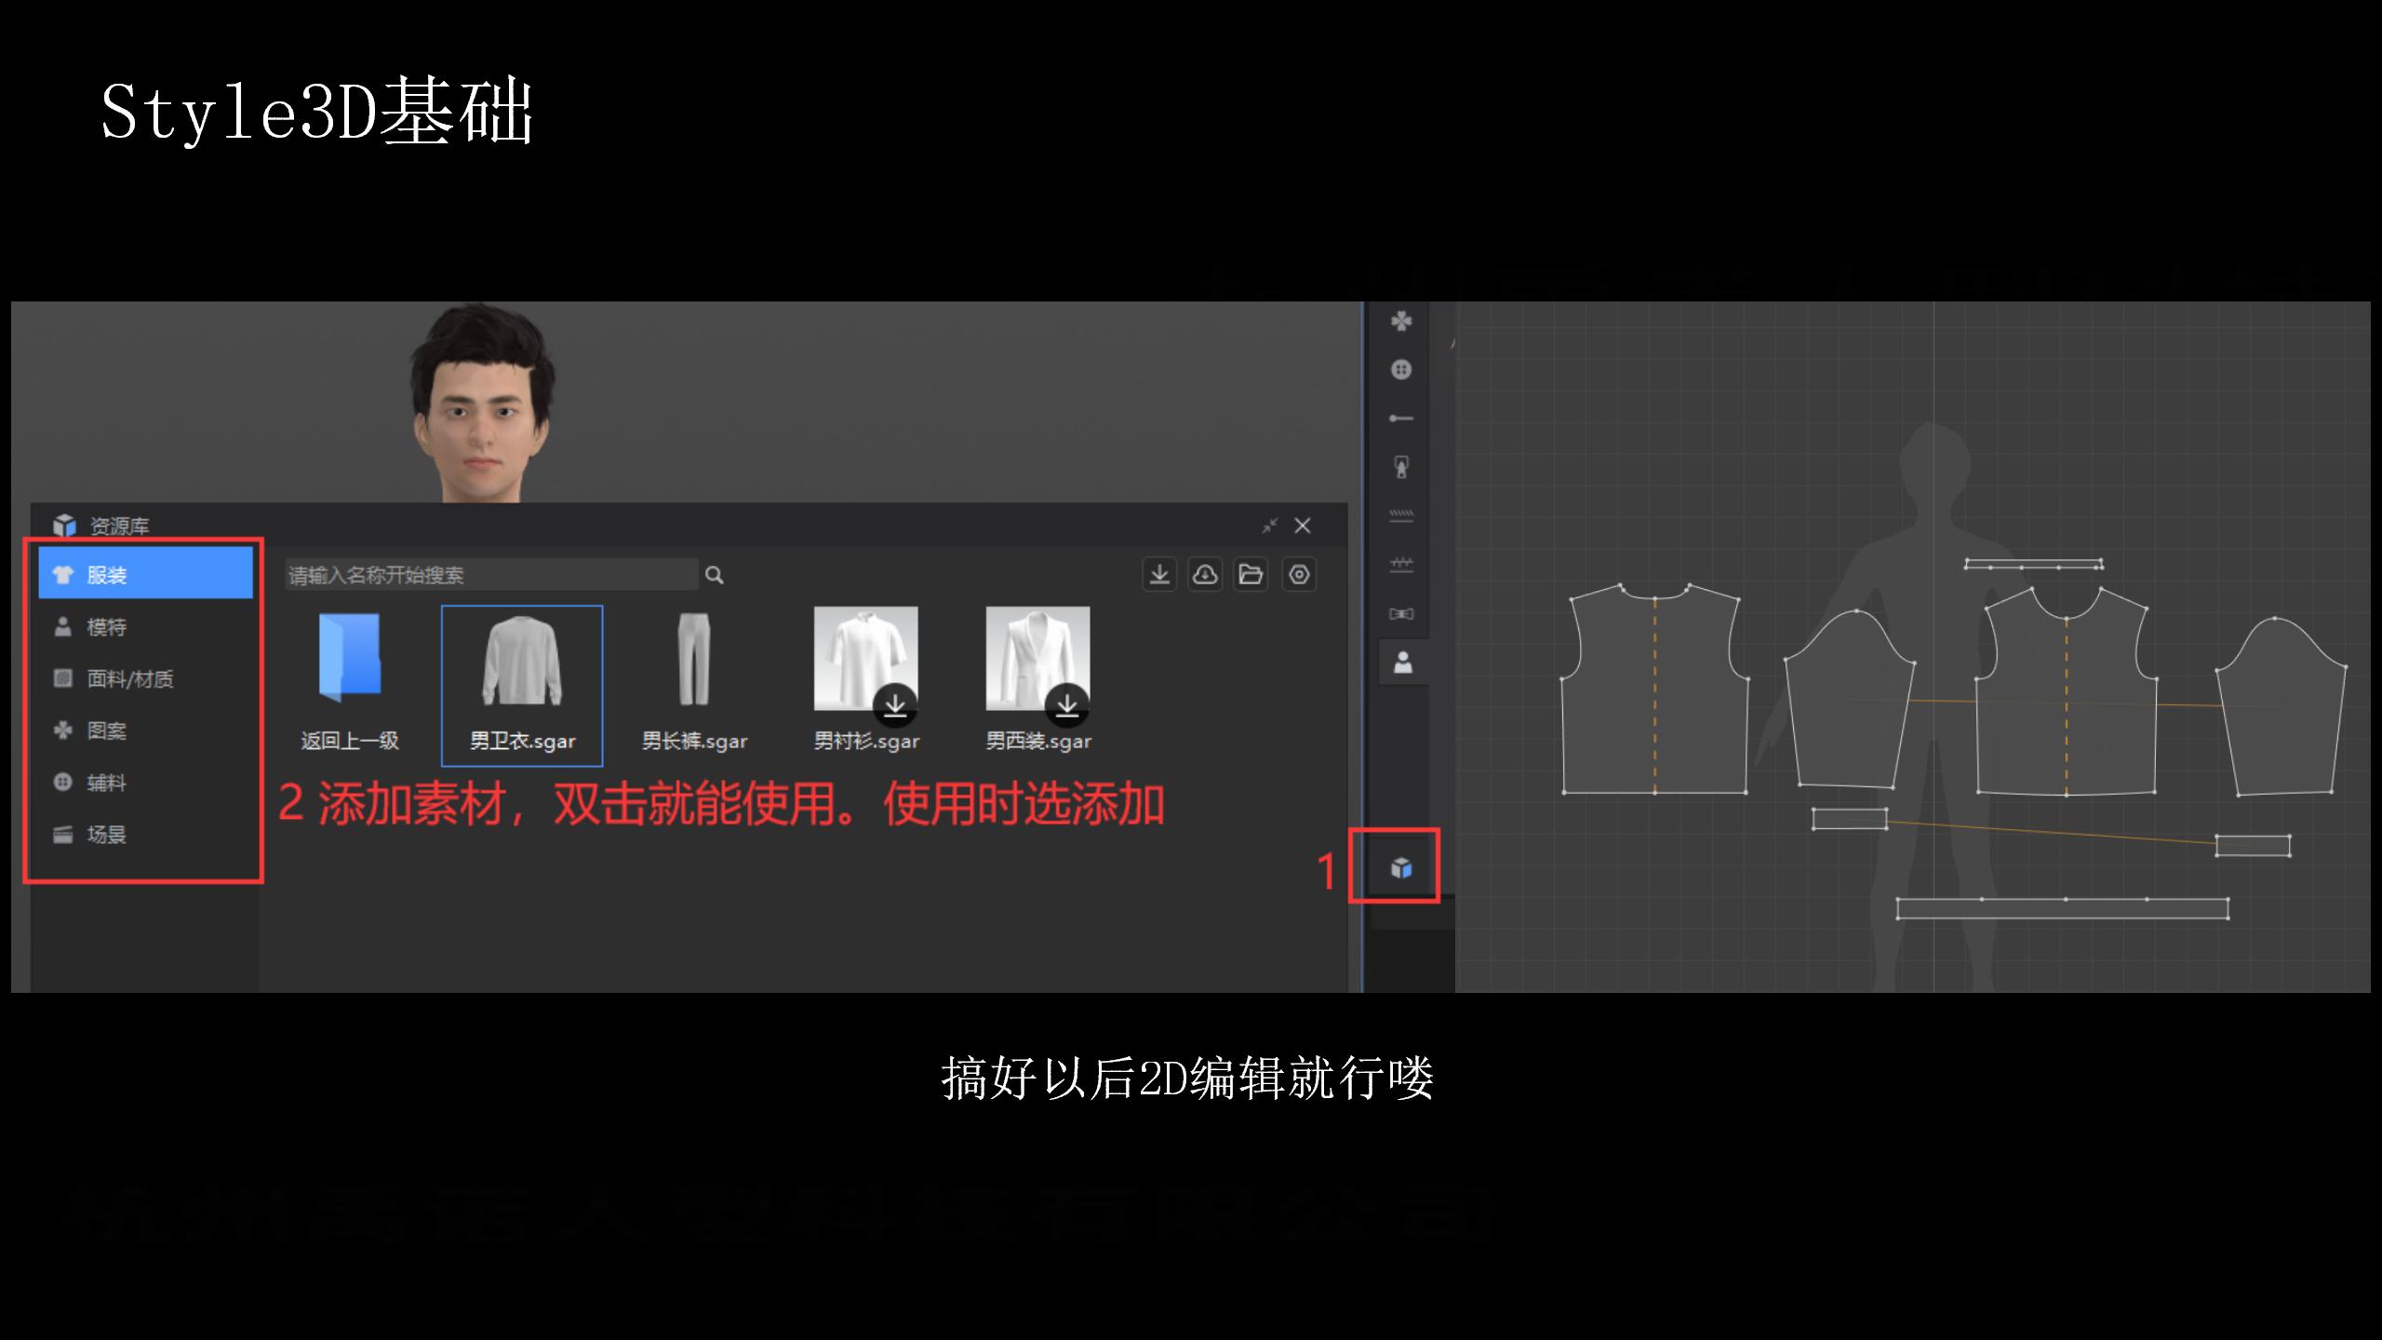
Task: Click the 男卫衣.sgar file name
Action: click(522, 742)
